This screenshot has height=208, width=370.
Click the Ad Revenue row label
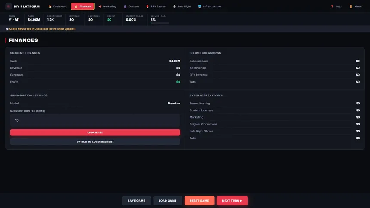tap(197, 68)
